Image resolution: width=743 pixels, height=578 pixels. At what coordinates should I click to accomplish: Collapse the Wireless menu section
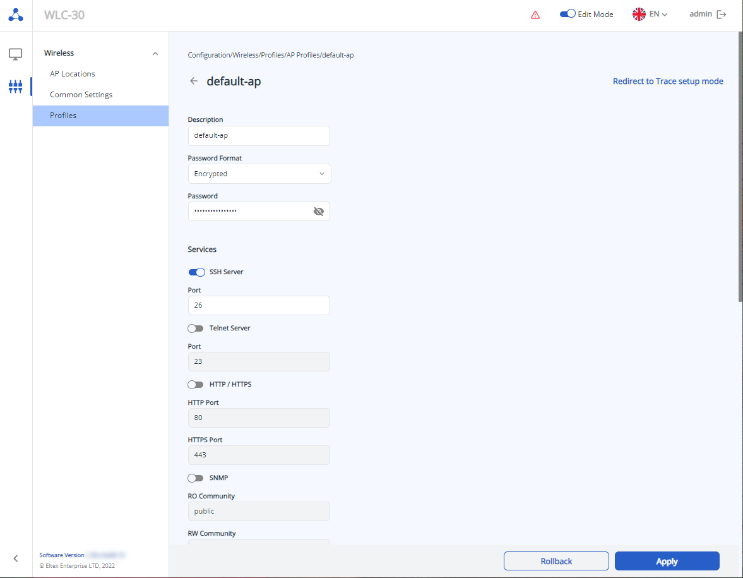pos(155,54)
